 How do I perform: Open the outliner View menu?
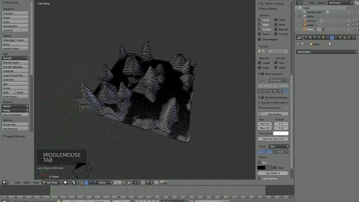(x=312, y=3)
